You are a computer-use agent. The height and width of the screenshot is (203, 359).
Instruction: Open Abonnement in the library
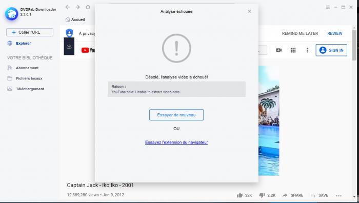tap(27, 68)
